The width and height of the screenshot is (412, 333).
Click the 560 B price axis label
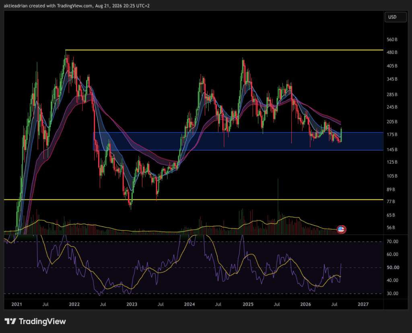point(392,40)
